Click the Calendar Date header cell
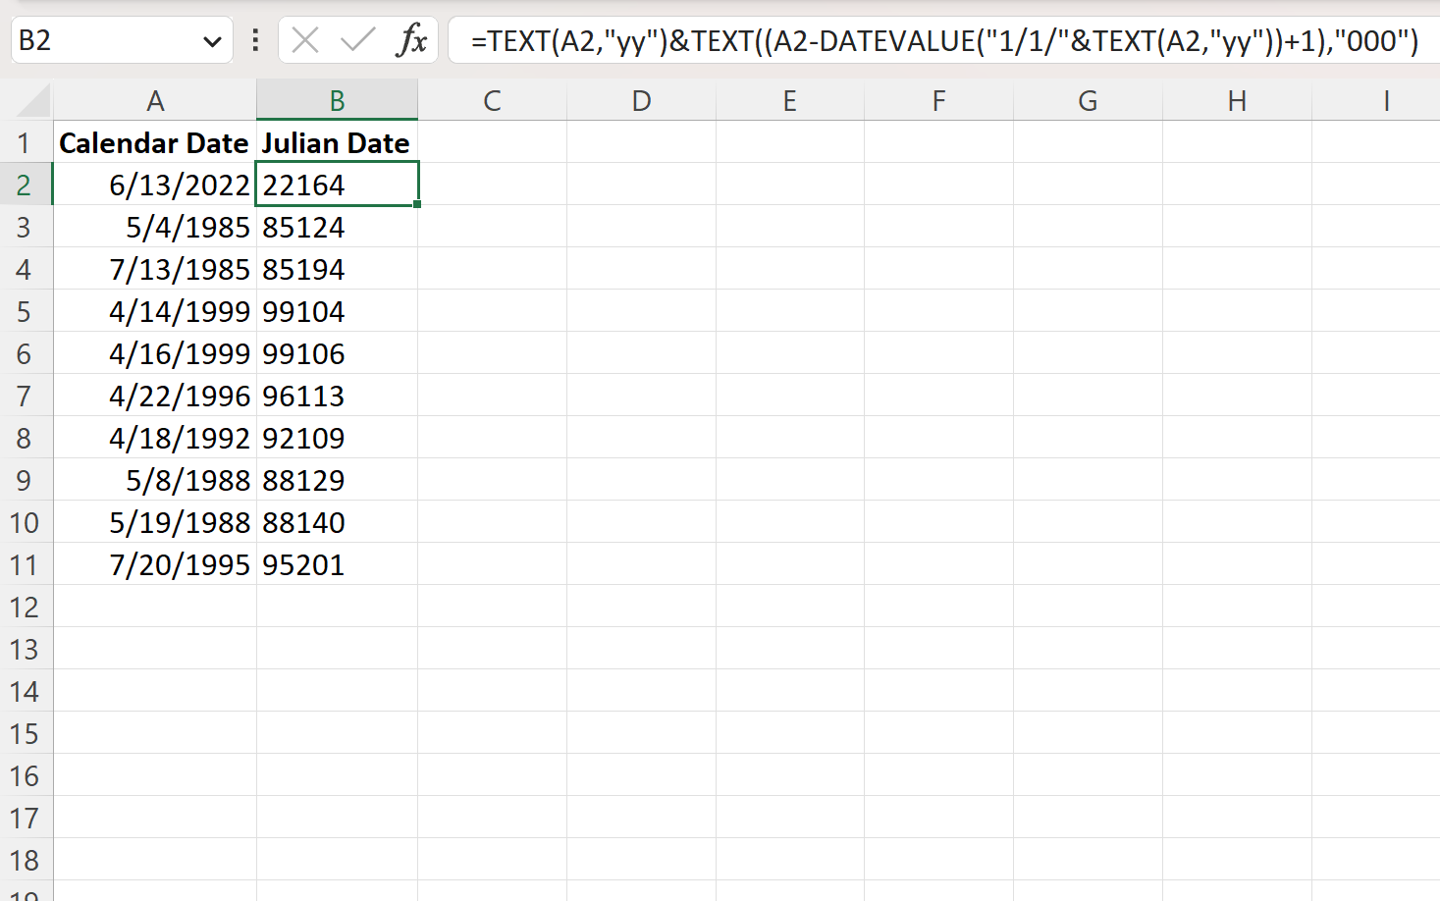Viewport: 1440px width, 901px height. (153, 141)
